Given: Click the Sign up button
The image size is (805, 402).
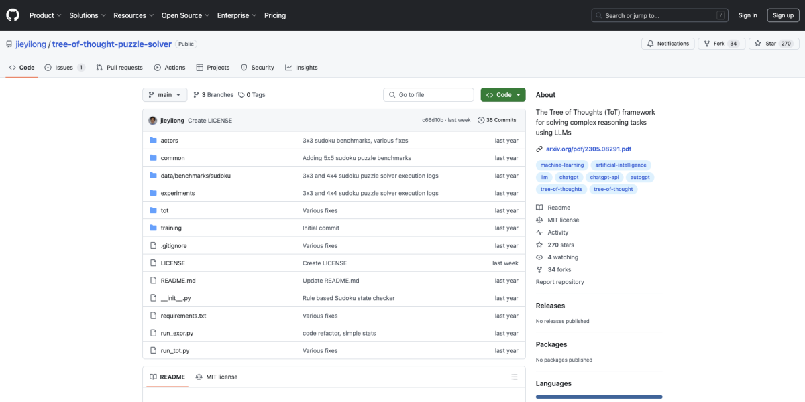Looking at the screenshot, I should pos(783,15).
